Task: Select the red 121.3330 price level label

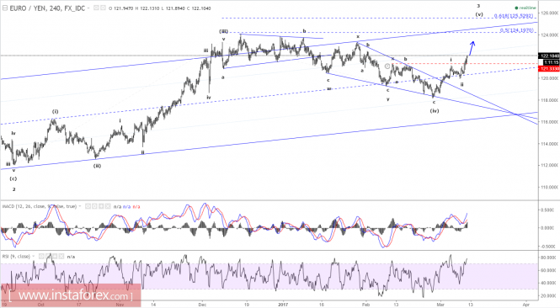Action: tap(549, 68)
